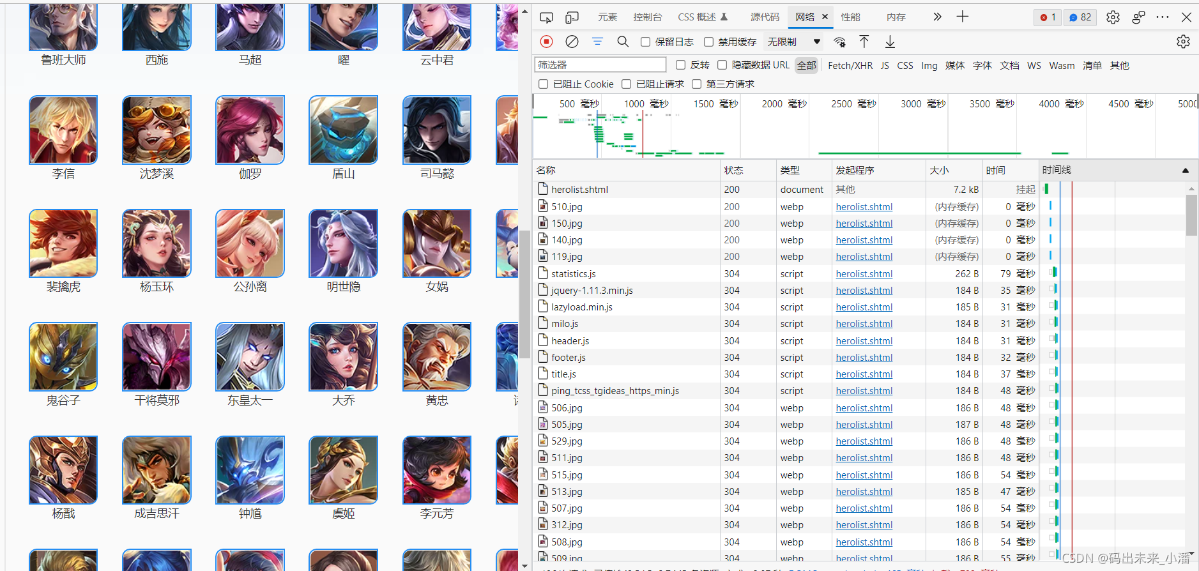The height and width of the screenshot is (571, 1199).
Task: Activate the inspect element picker icon
Action: (546, 17)
